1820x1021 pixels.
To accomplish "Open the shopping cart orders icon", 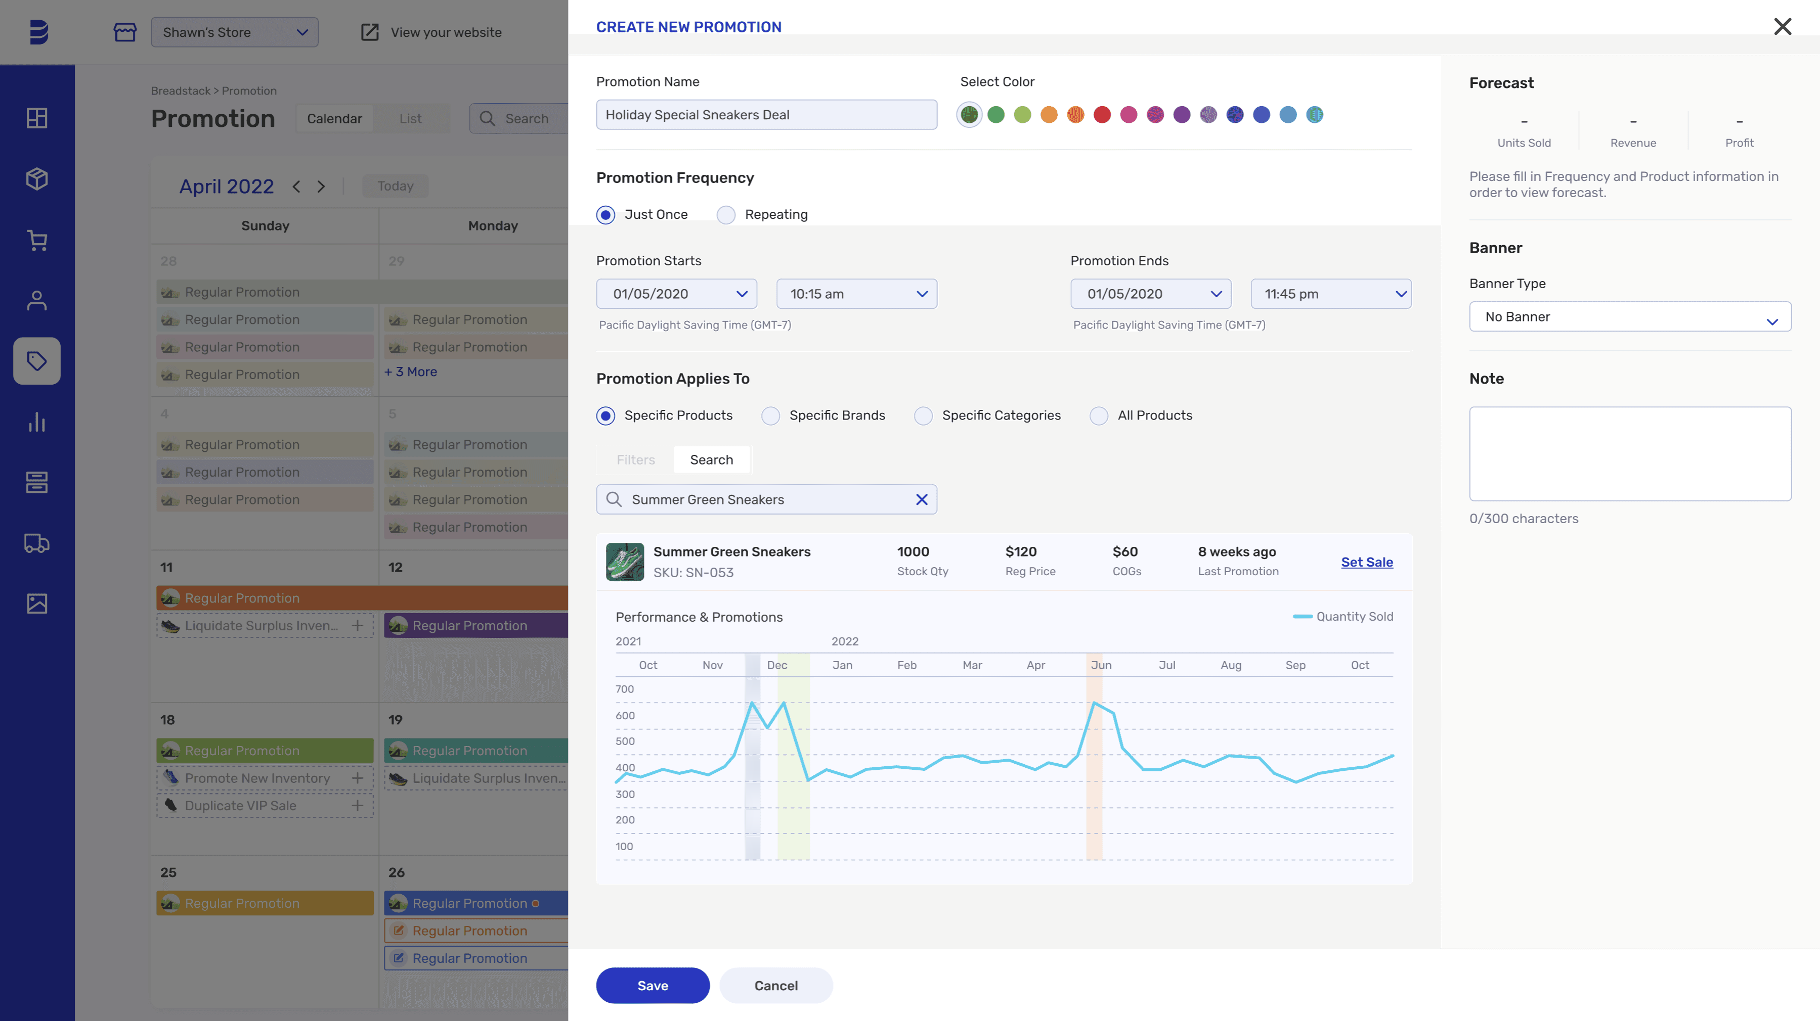I will (x=37, y=240).
